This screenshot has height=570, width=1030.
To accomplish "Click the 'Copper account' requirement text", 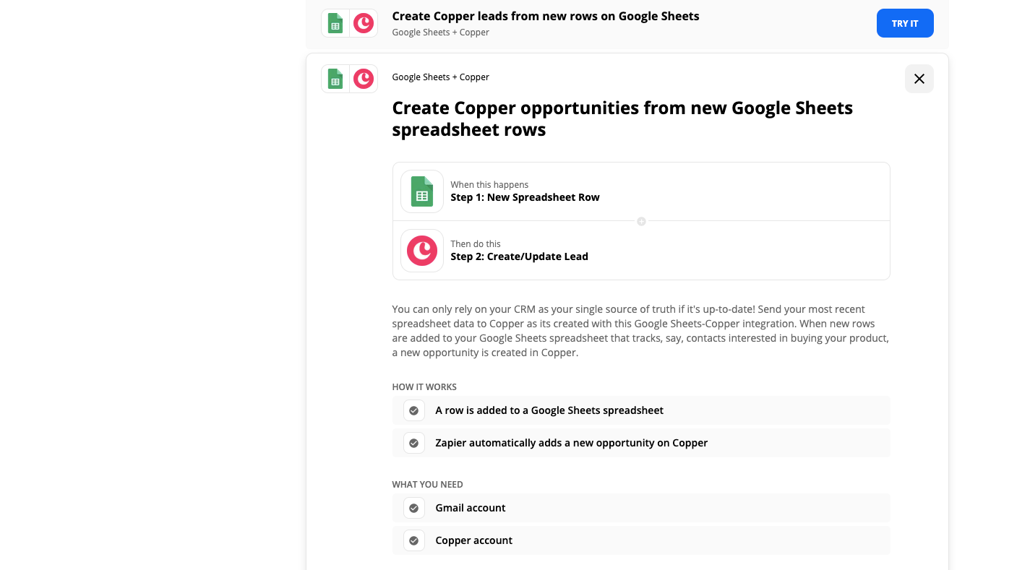I will click(473, 540).
